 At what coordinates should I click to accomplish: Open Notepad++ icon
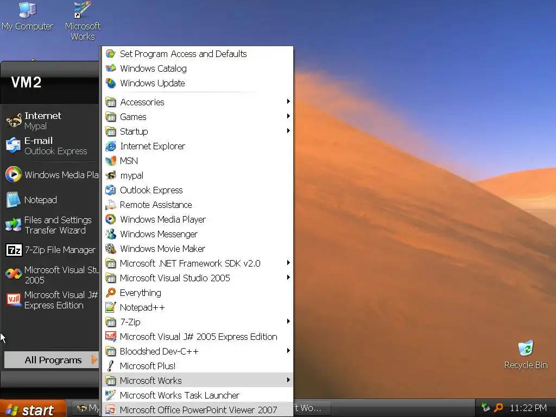click(x=111, y=307)
